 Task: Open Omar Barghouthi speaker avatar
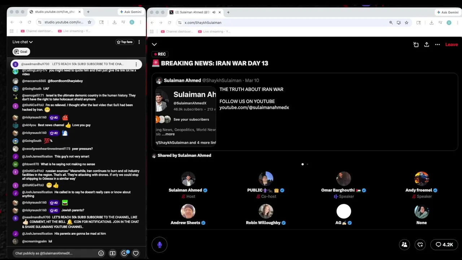[x=344, y=179]
